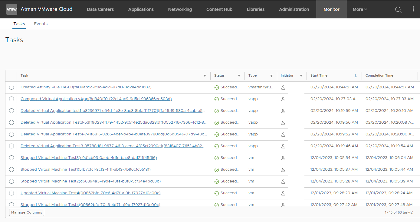This screenshot has height=222, width=420.
Task: Open Updated Virtual Machine Test4 task link
Action: click(x=90, y=193)
